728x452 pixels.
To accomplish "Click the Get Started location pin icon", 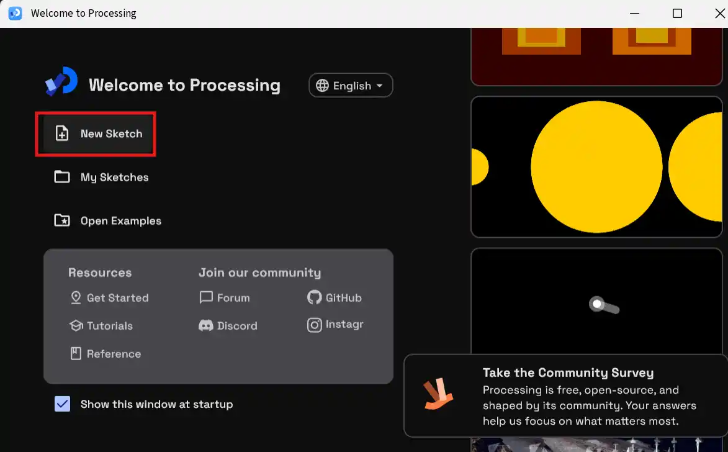I will (x=76, y=297).
